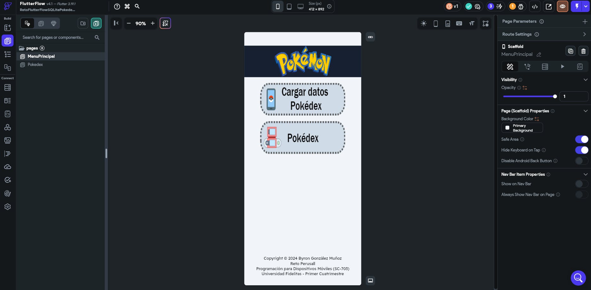Screen dimensions: 591x290
Task: Delete the scaffold with the trash icon
Action: click(x=583, y=51)
